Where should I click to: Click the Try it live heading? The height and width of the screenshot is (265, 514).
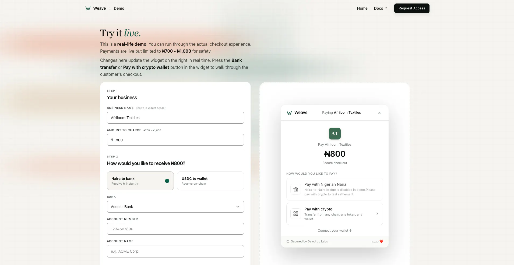click(x=120, y=33)
